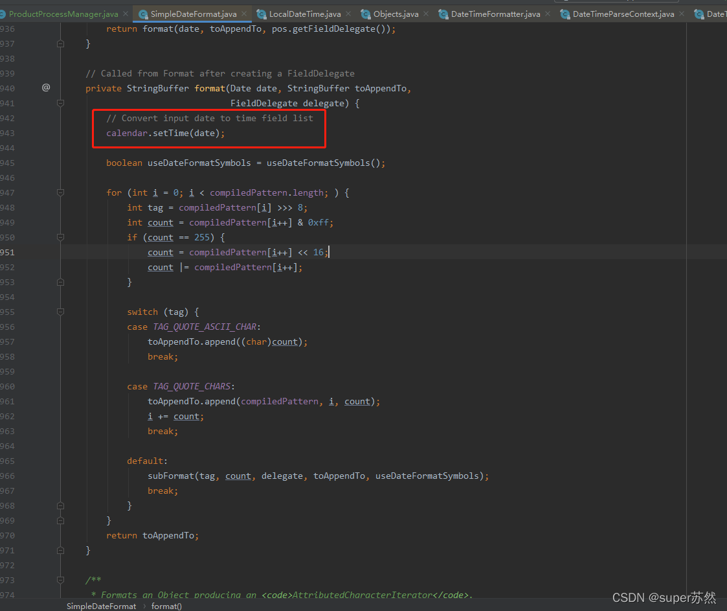Click the fold end marker at line 969

click(x=60, y=520)
